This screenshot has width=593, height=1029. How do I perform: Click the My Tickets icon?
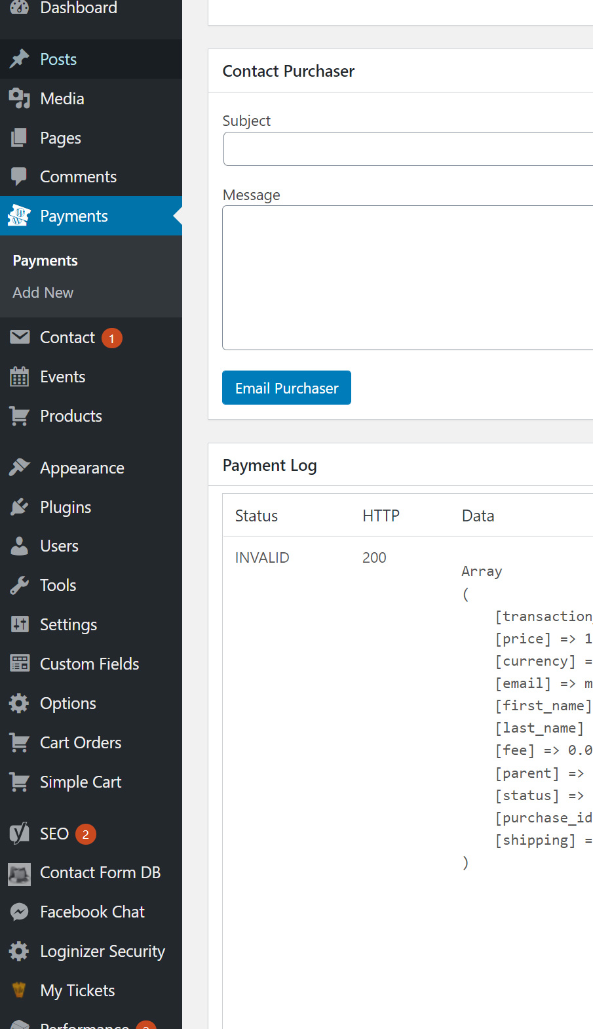coord(19,990)
